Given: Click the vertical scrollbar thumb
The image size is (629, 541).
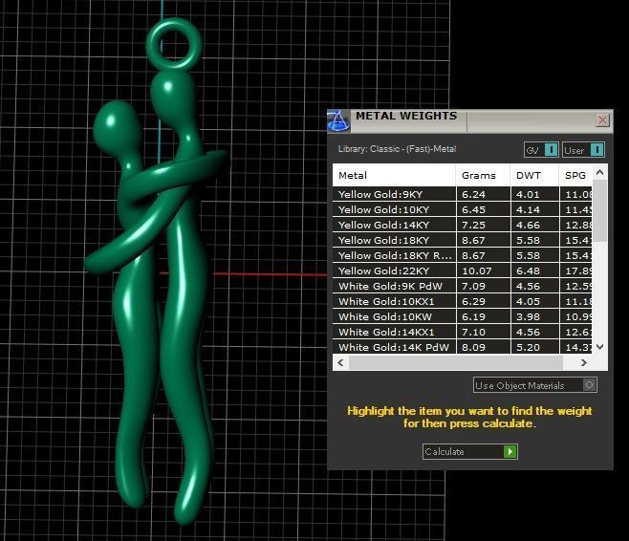Looking at the screenshot, I should click(599, 210).
